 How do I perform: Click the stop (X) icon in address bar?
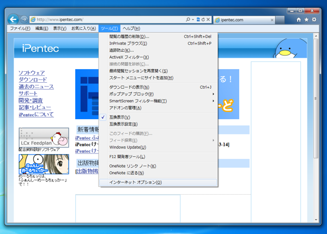(208, 20)
